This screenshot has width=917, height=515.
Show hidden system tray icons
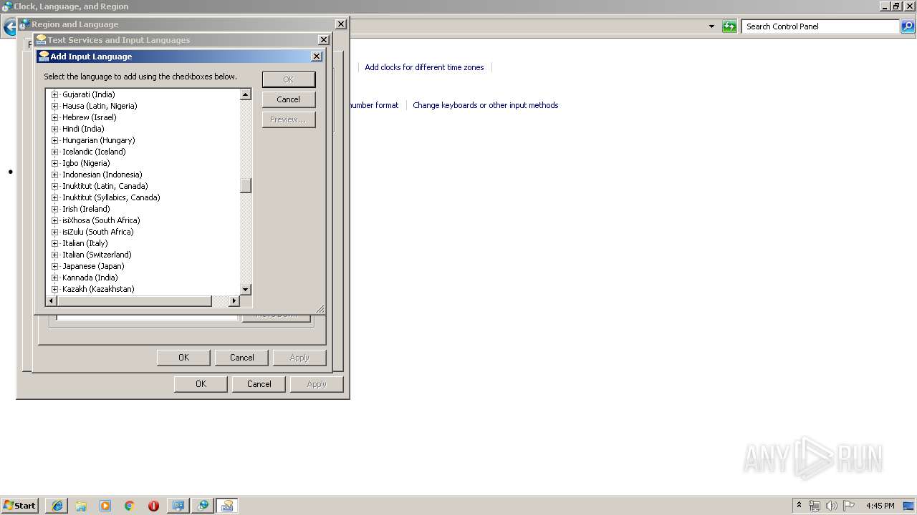point(799,506)
